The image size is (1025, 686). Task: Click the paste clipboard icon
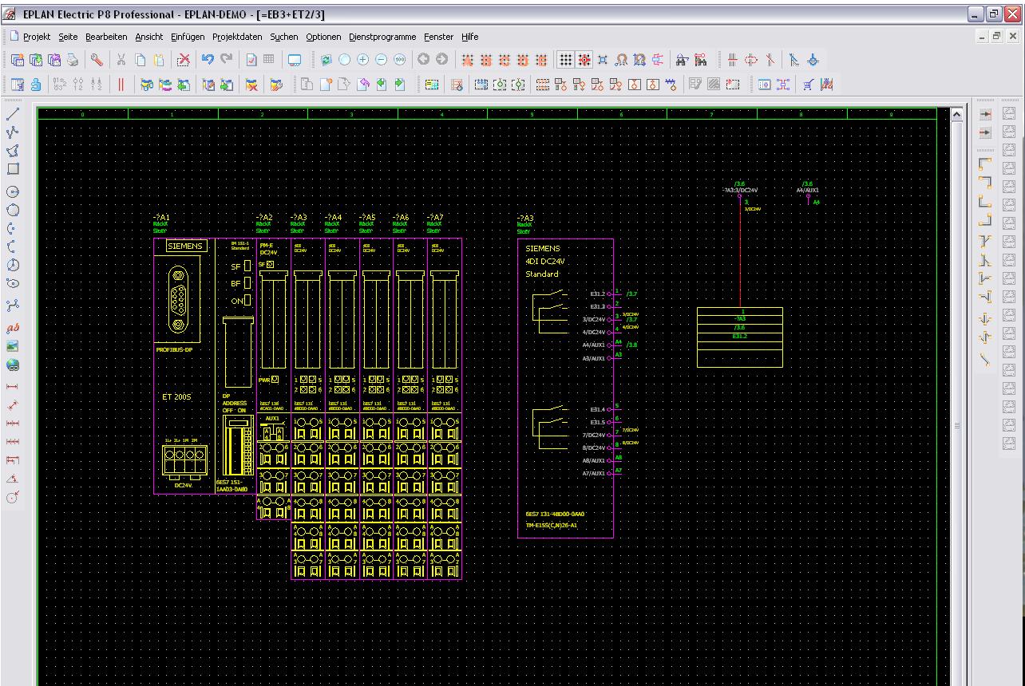(x=159, y=60)
